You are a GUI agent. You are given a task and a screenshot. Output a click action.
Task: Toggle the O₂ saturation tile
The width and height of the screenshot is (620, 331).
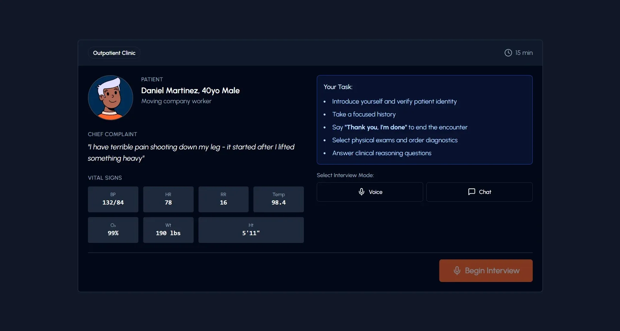pos(113,230)
